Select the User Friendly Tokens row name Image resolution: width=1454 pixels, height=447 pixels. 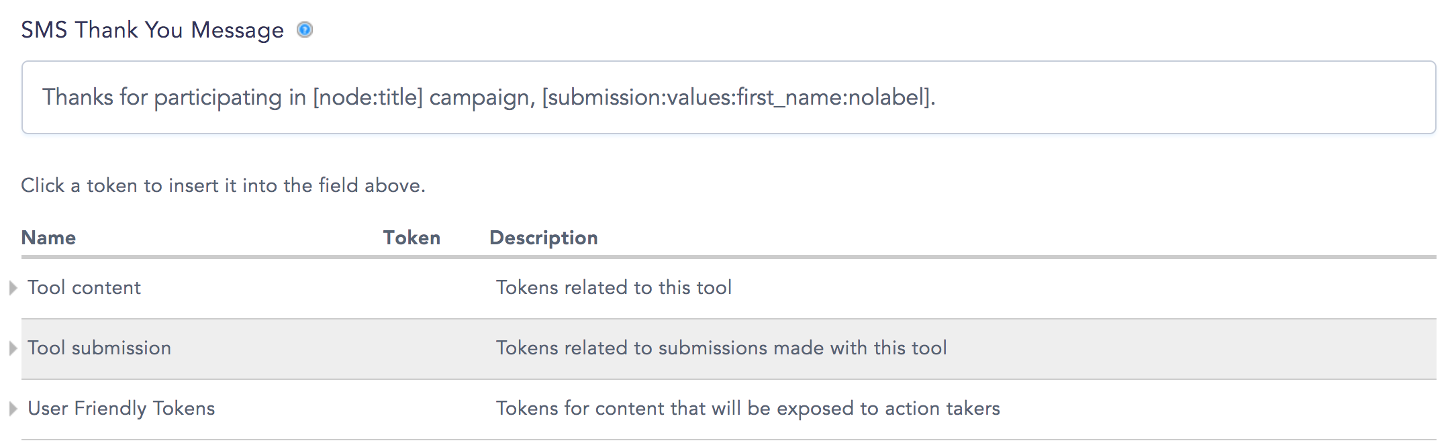tap(122, 408)
